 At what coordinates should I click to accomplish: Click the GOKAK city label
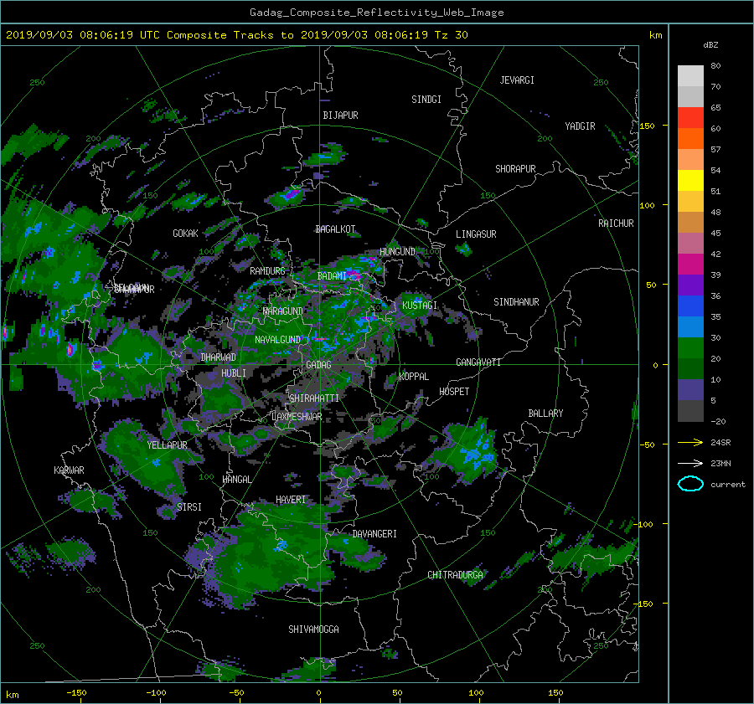pyautogui.click(x=185, y=234)
